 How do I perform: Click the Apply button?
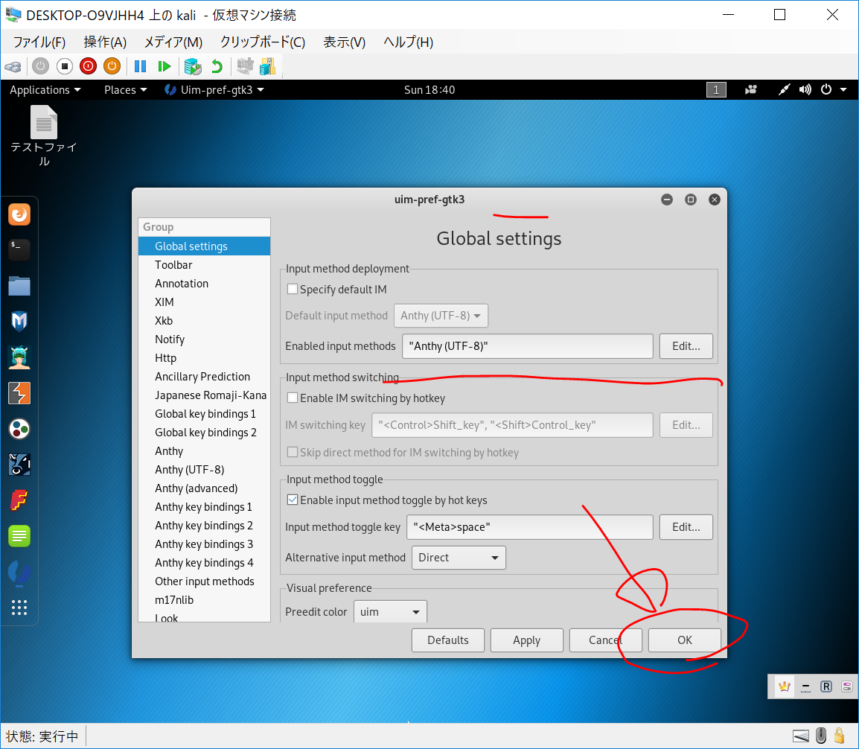(x=526, y=640)
